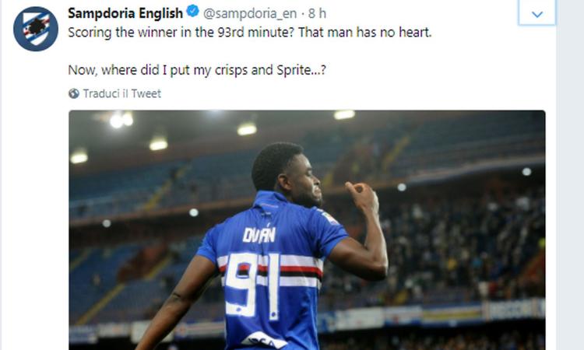
Task: Click the Sampdoria crest inside the avatar
Action: pyautogui.click(x=36, y=28)
